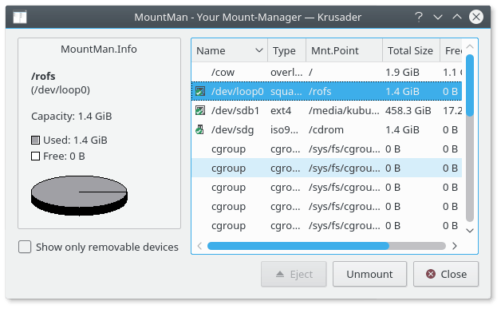Image resolution: width=501 pixels, height=309 pixels.
Task: Click the window minimize chevron button
Action: pos(438,17)
